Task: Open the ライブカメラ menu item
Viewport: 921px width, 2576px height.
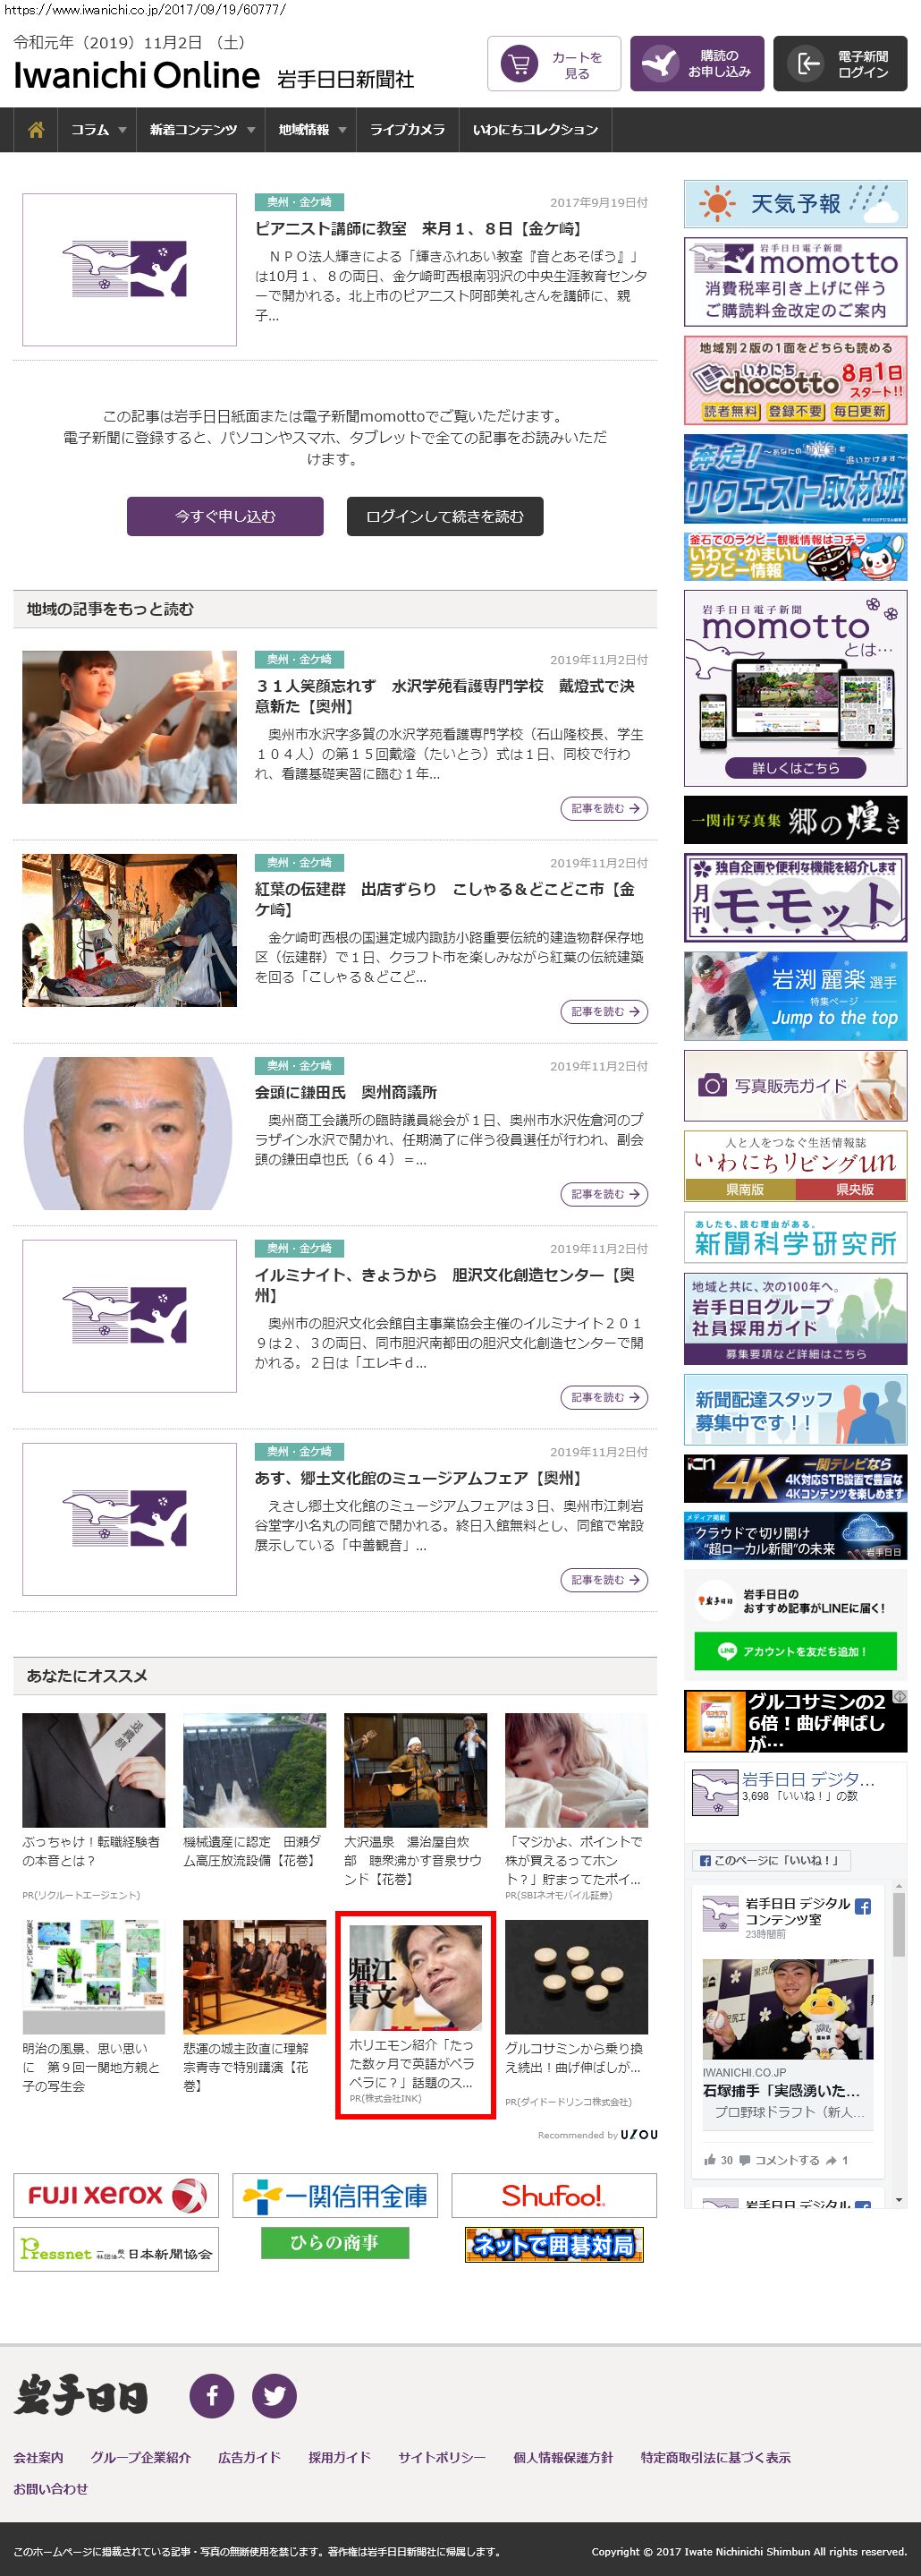Action: click(407, 130)
